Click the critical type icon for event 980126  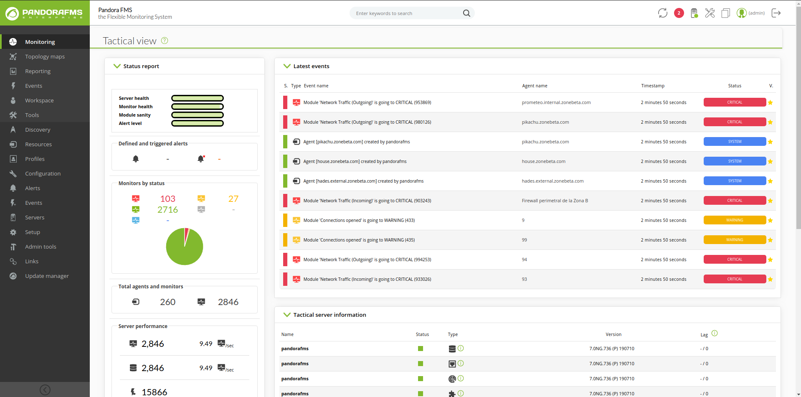[x=297, y=122]
